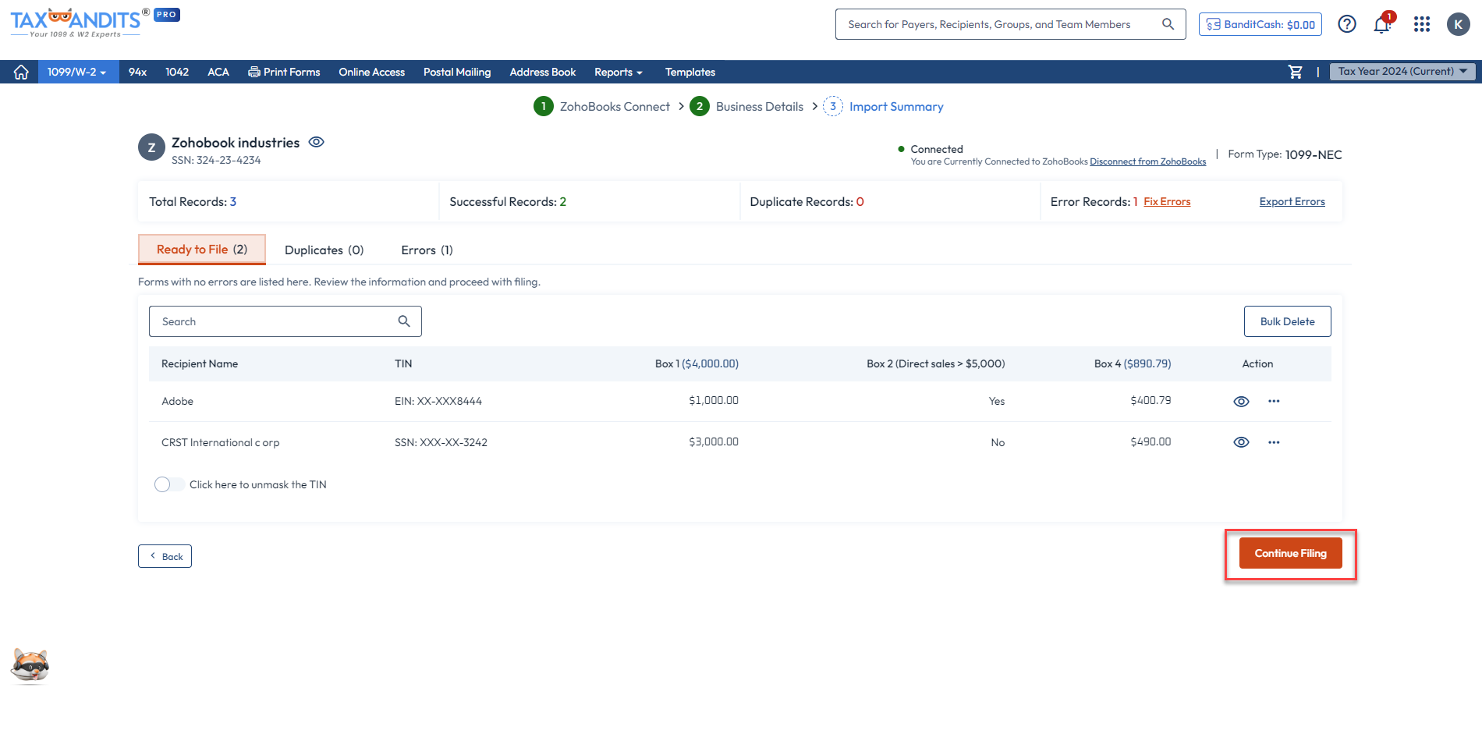1482x741 pixels.
Task: Click the Back button
Action: click(x=165, y=556)
